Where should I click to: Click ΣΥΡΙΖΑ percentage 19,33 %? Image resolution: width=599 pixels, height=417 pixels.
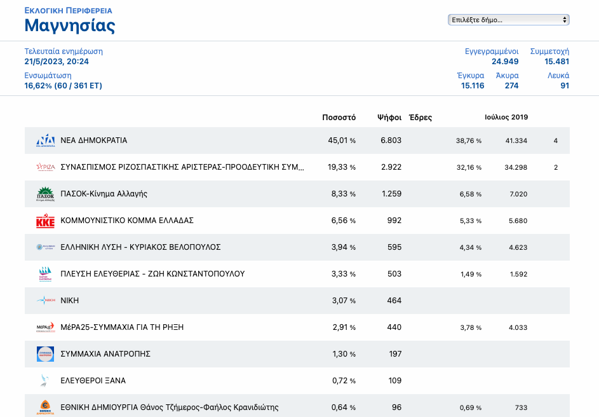click(342, 167)
